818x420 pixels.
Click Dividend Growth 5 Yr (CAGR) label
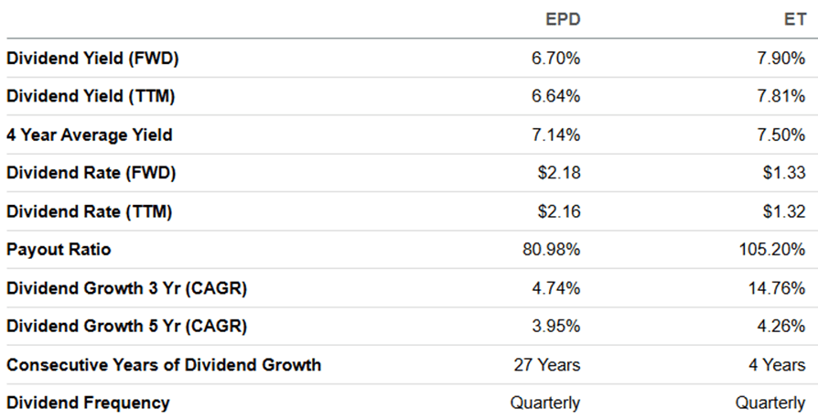tap(127, 326)
